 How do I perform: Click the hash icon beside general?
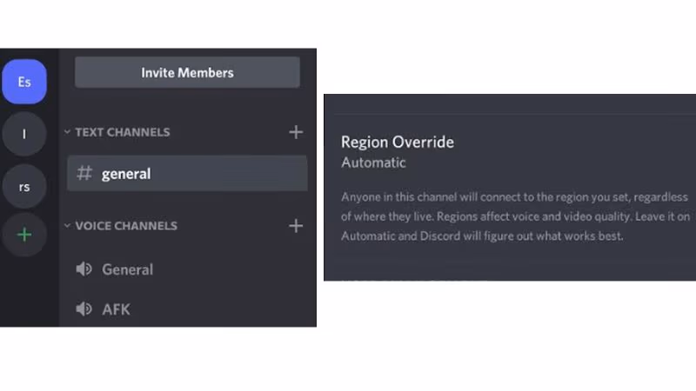click(84, 174)
